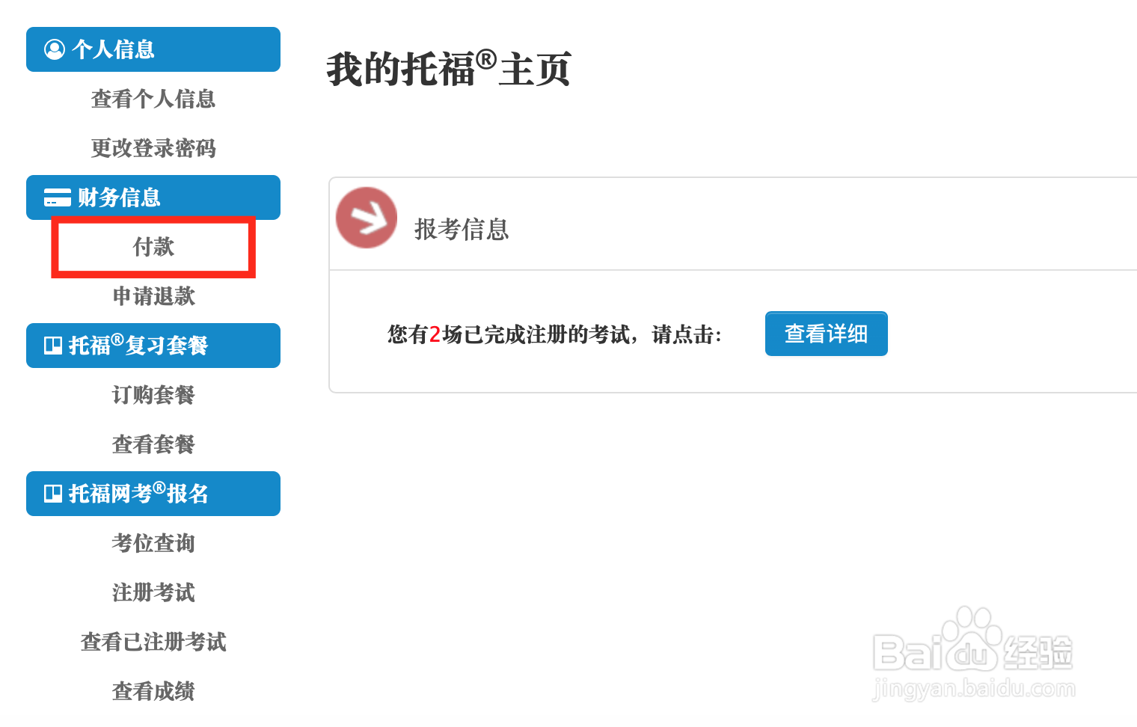The width and height of the screenshot is (1137, 727).
Task: Open 查看已注册考试 registered exams list
Action: 153,642
